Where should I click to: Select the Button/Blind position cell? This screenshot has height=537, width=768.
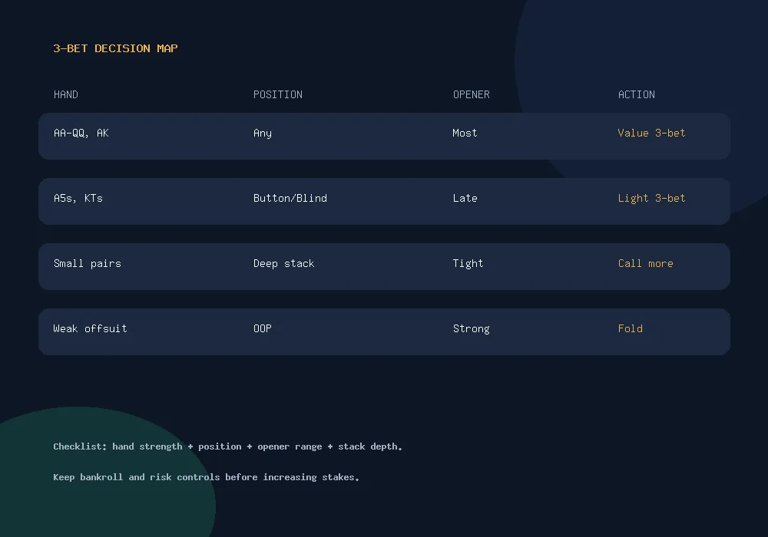[x=290, y=198]
